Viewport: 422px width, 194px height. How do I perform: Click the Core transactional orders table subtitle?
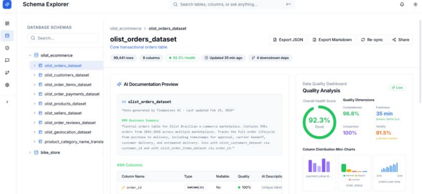[139, 47]
